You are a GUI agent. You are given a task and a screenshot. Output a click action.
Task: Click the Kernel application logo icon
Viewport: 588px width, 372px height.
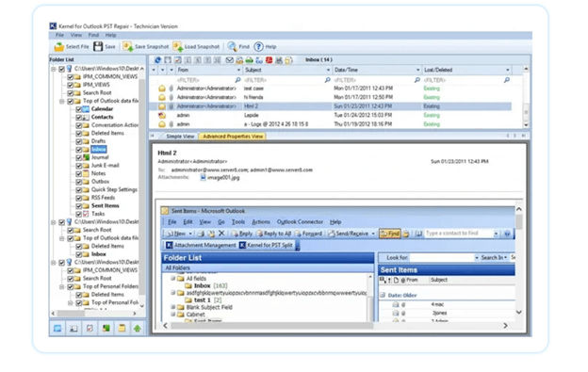click(53, 25)
